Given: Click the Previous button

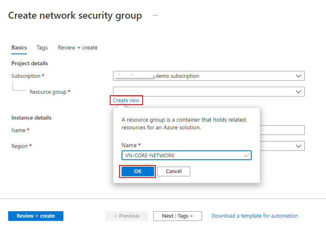Looking at the screenshot, I should point(126,216).
